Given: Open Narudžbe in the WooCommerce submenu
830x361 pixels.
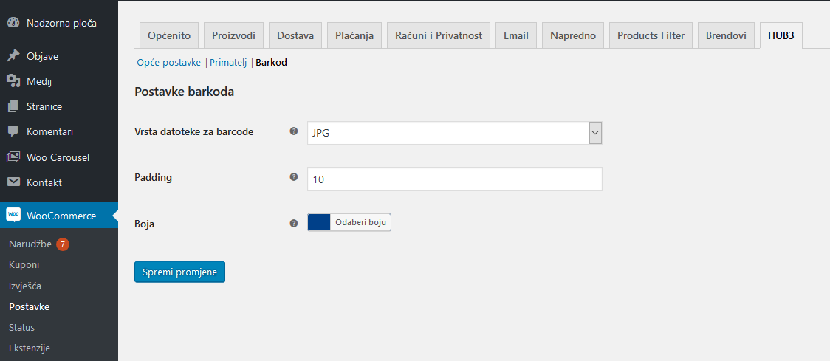Looking at the screenshot, I should point(30,244).
